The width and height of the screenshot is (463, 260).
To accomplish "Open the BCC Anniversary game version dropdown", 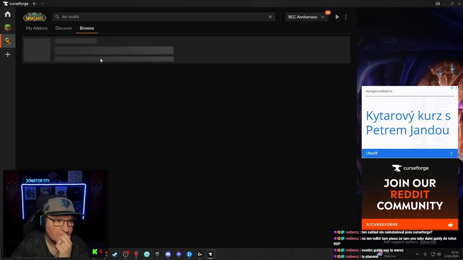I will [x=306, y=17].
